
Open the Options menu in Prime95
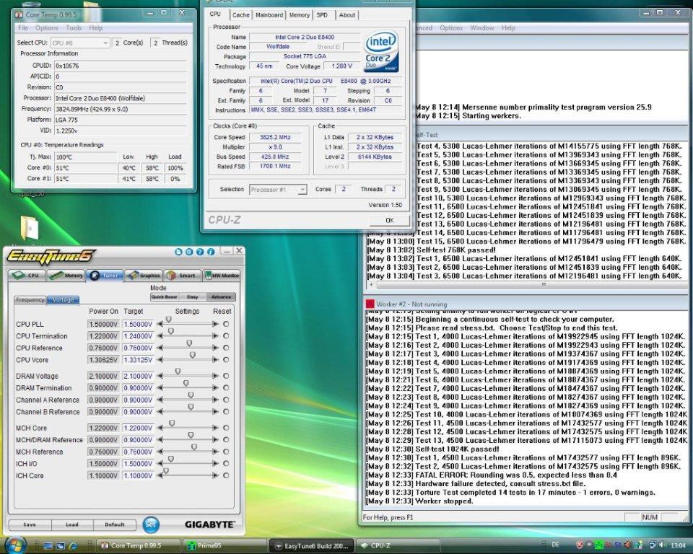coord(450,28)
